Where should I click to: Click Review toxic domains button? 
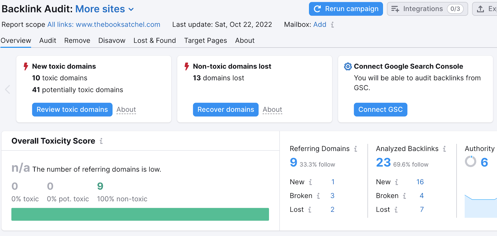pos(72,109)
